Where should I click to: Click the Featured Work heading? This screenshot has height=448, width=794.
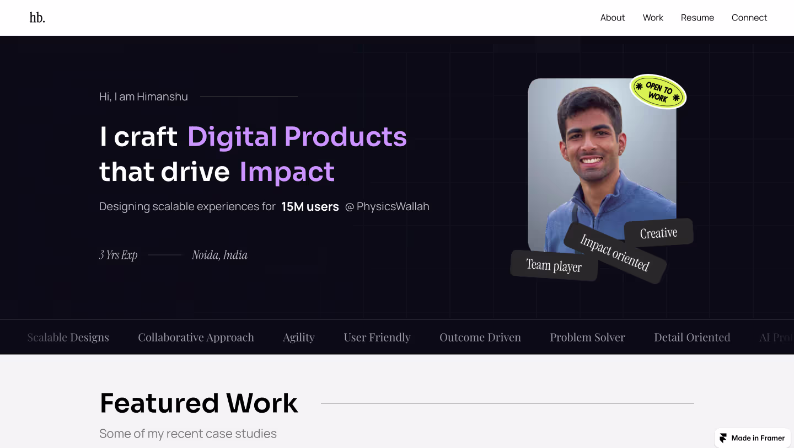[x=198, y=403]
